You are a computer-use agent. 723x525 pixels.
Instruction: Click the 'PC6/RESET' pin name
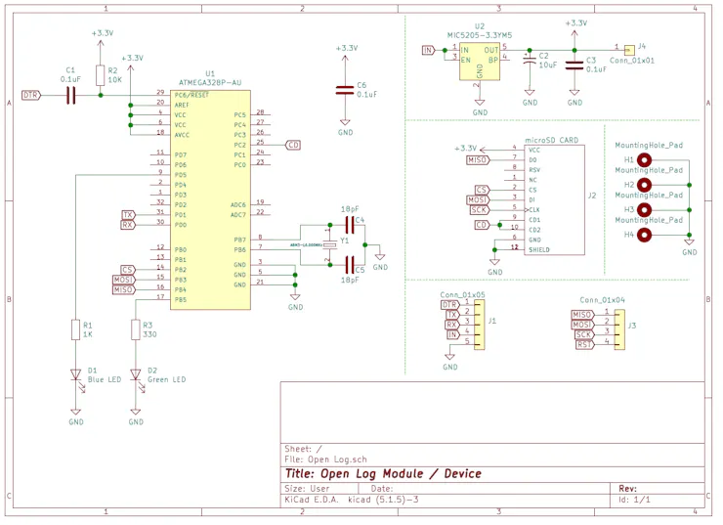[x=191, y=95]
